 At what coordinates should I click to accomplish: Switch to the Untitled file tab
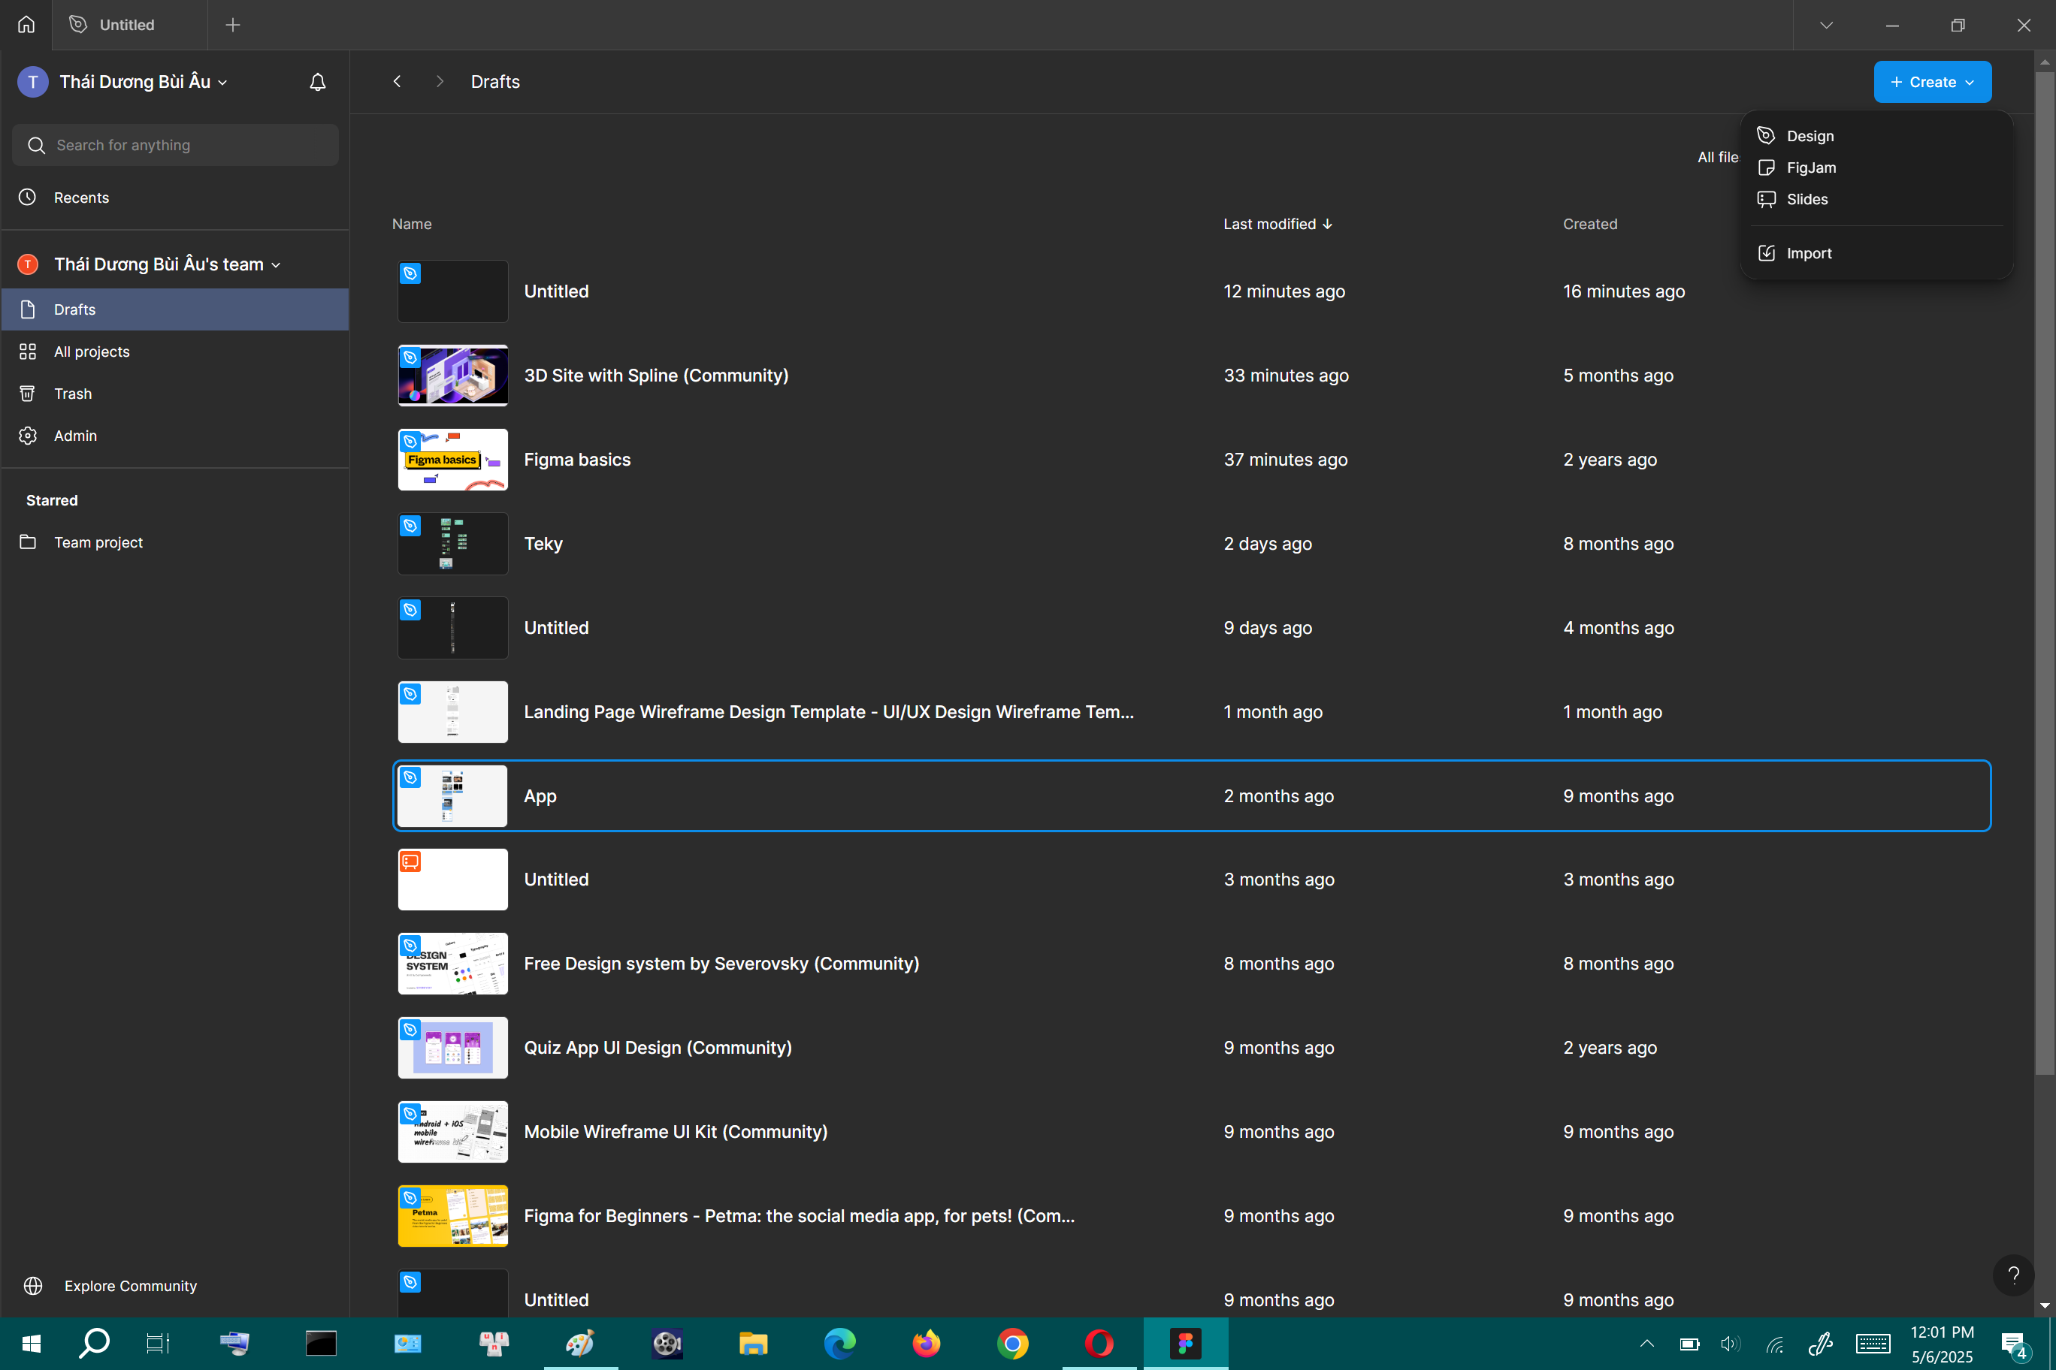[x=128, y=25]
